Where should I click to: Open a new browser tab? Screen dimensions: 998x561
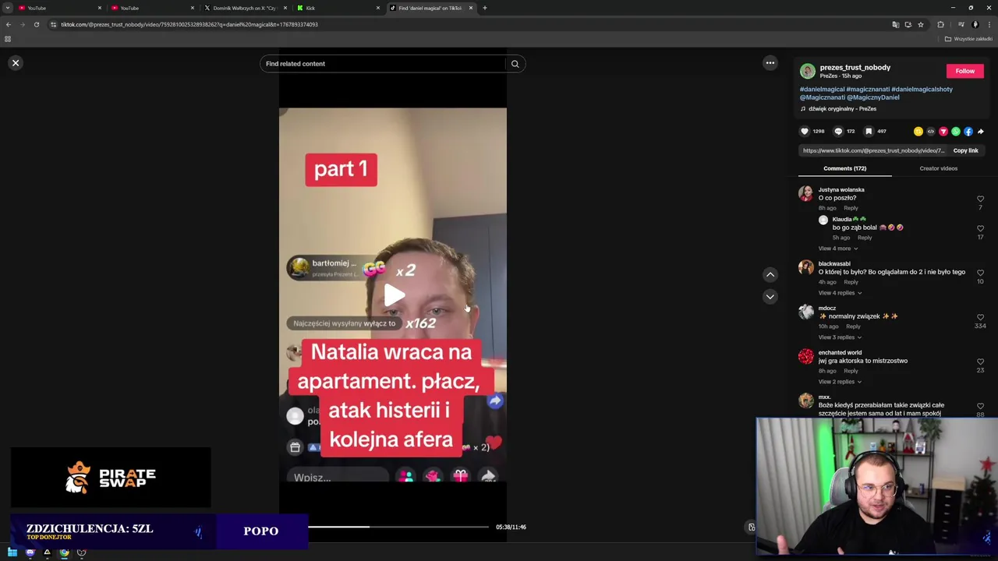tap(484, 8)
